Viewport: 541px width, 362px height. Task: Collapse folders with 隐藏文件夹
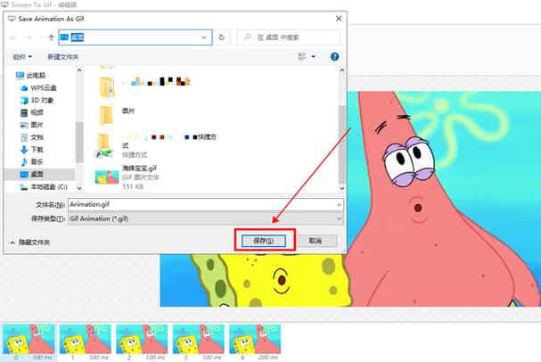[30, 243]
